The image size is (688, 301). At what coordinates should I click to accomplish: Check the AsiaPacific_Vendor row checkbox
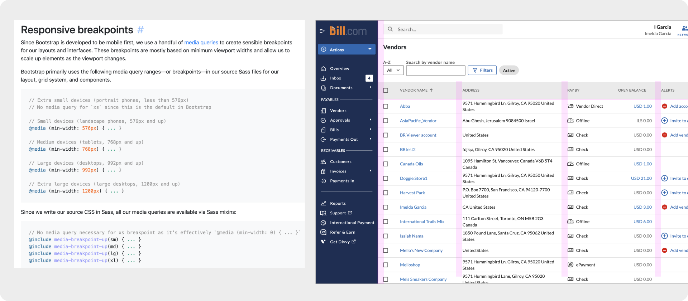pos(386,121)
